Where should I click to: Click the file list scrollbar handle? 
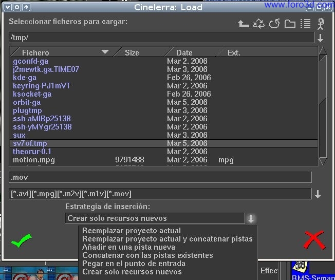tap(323, 80)
